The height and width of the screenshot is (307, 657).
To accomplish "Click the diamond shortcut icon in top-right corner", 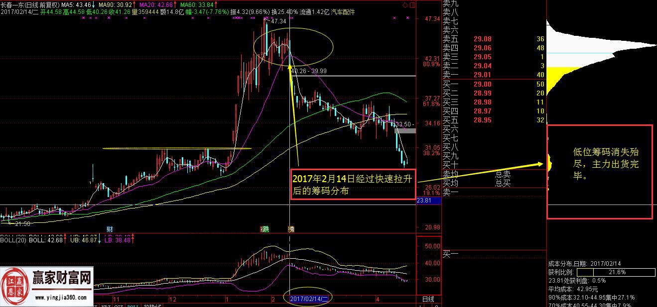I will pos(404,4).
